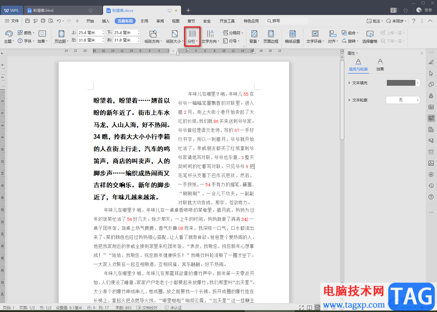This screenshot has width=437, height=312.
Task: Click the 页面边框 page border button
Action: tap(271, 37)
